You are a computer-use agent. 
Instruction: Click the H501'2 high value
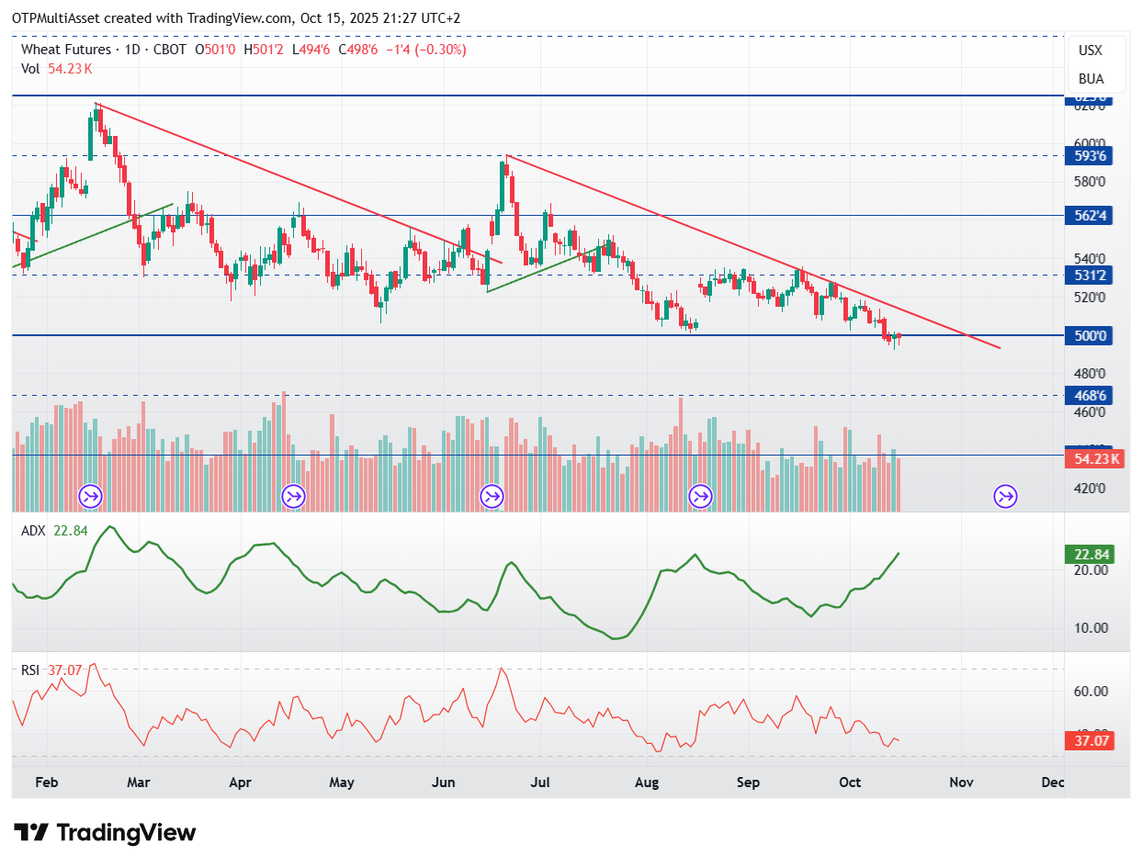tap(265, 50)
